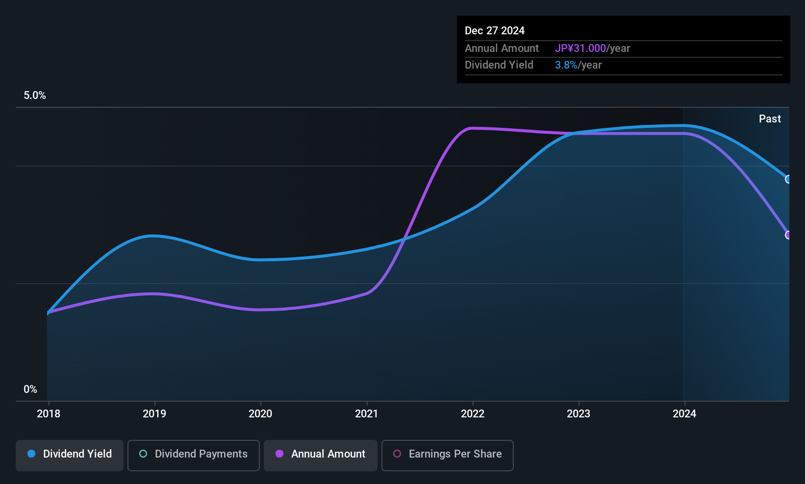
Task: Click the 2022 x-axis label
Action: (x=473, y=414)
